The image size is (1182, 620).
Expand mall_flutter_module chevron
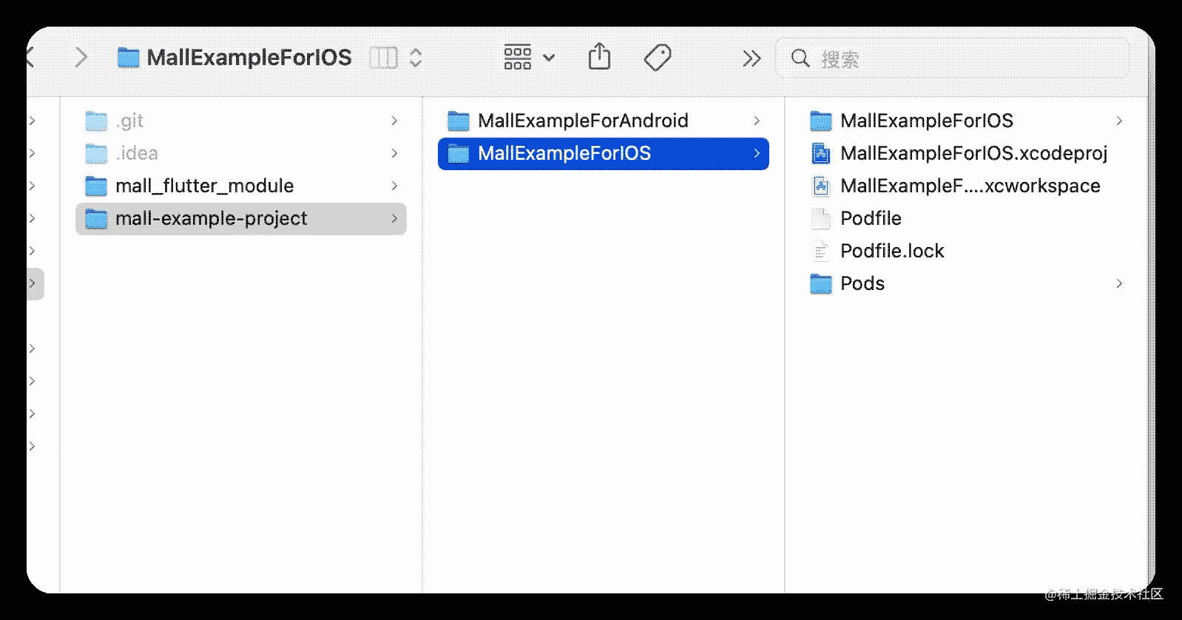click(x=394, y=186)
